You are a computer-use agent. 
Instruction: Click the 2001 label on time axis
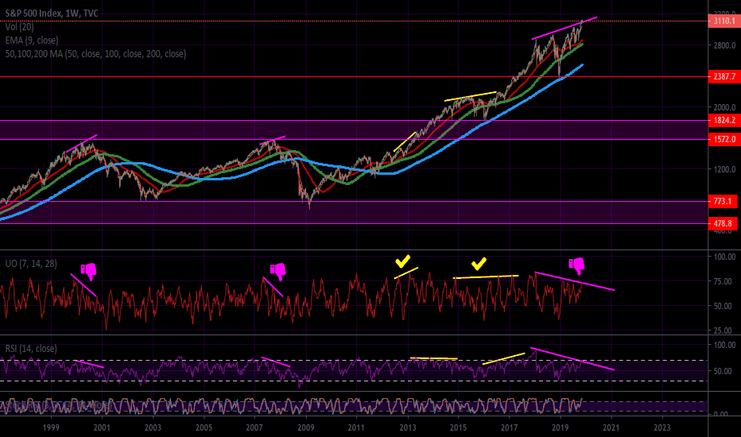coord(102,427)
